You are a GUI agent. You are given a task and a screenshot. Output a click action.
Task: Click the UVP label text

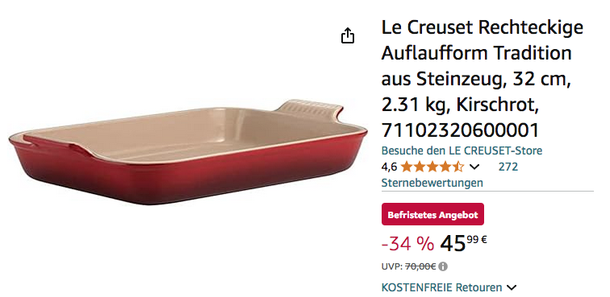click(392, 266)
